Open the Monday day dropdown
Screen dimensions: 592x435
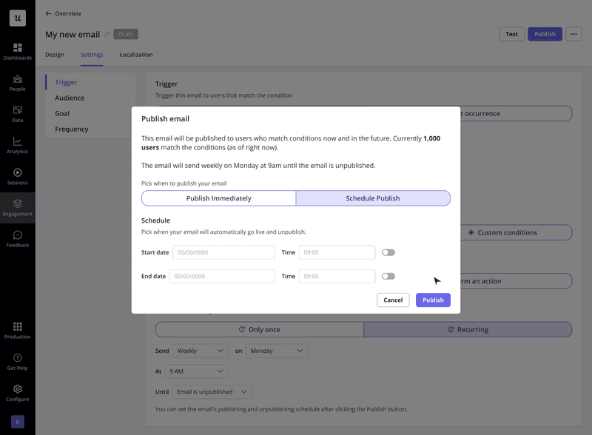click(277, 350)
